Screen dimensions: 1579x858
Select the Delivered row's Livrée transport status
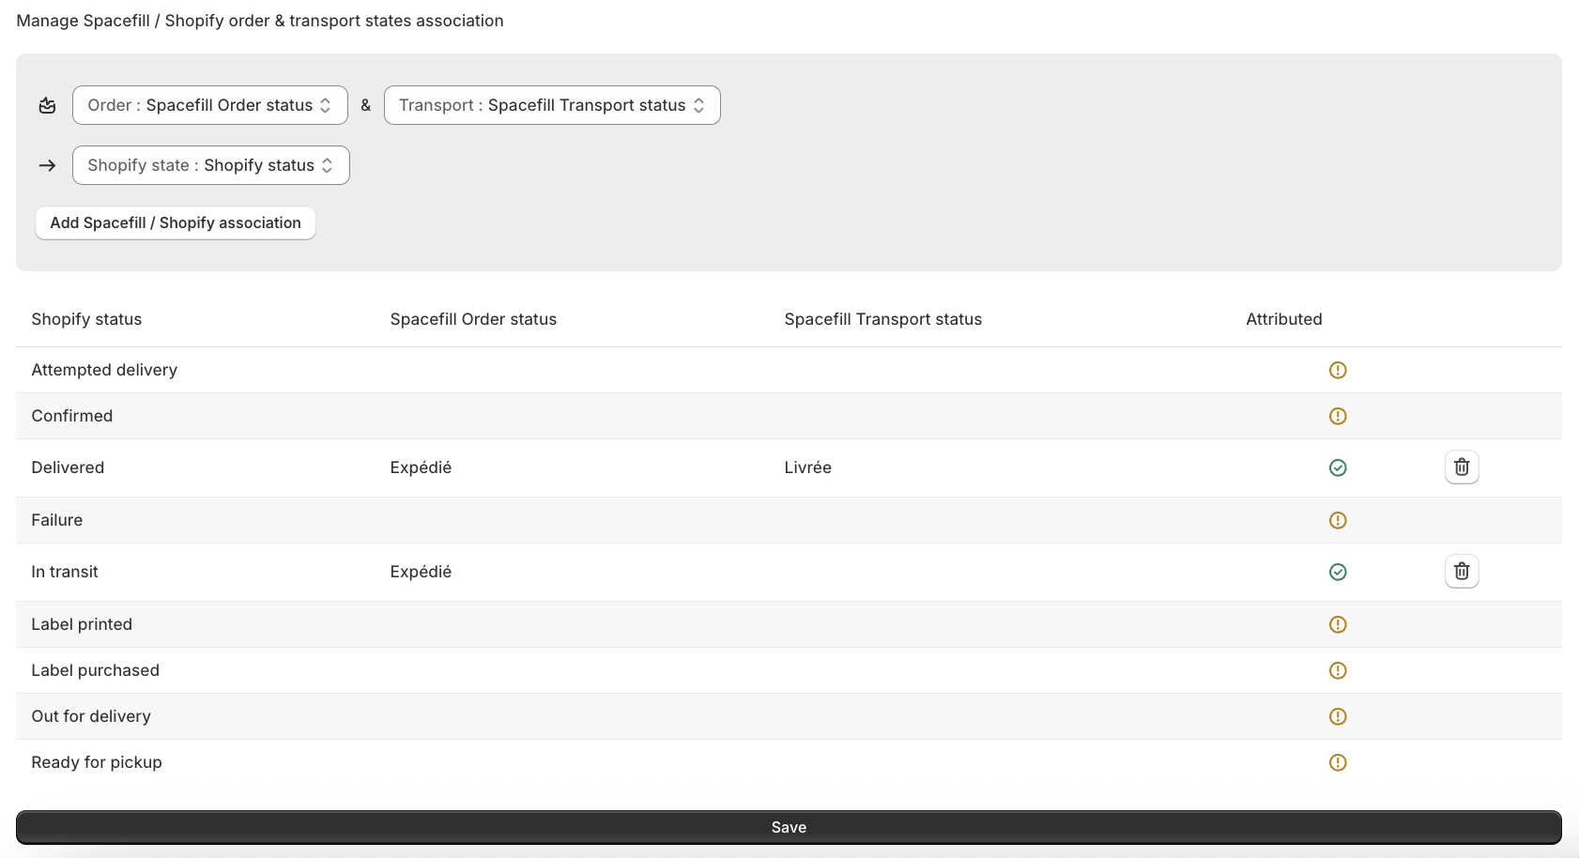(x=807, y=467)
